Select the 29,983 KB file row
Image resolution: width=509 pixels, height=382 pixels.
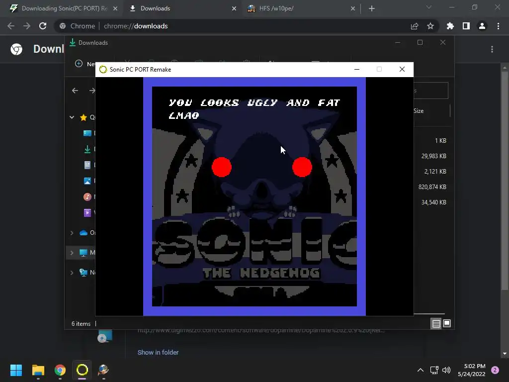[x=433, y=156]
